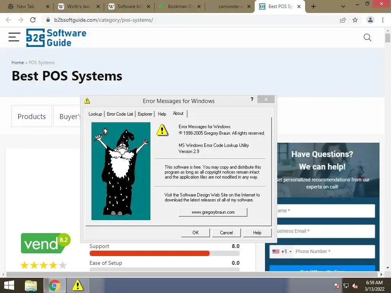Open the taskbar clock showing 6:59 AM
This screenshot has width=391, height=293.
[374, 286]
